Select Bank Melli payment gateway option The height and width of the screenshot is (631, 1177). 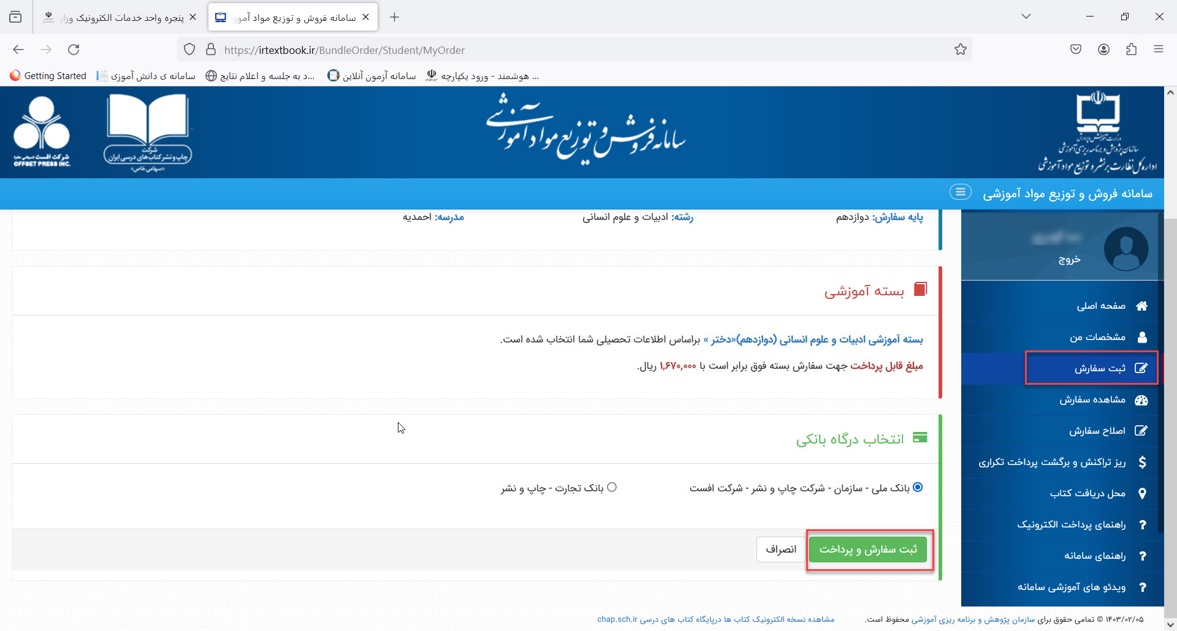pyautogui.click(x=918, y=488)
